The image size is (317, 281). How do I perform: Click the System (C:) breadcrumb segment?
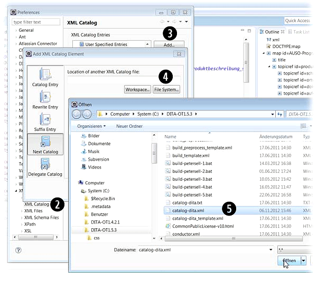click(148, 114)
